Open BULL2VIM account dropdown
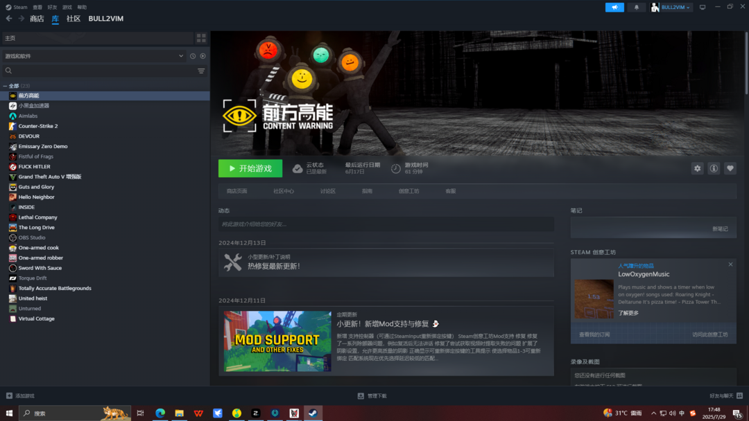Viewport: 749px width, 421px height. [x=671, y=7]
